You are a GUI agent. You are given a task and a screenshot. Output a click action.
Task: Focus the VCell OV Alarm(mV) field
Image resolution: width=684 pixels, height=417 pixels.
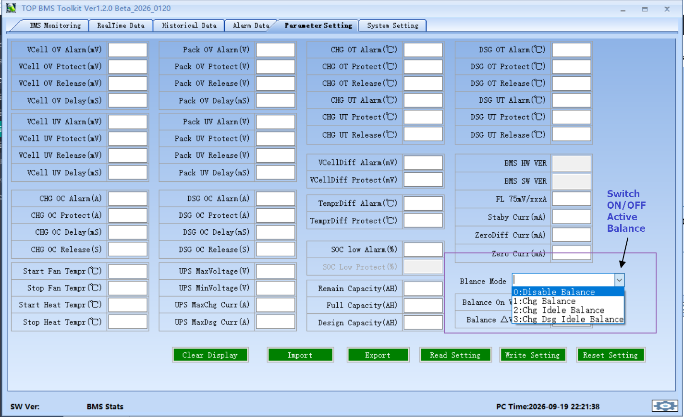(128, 50)
